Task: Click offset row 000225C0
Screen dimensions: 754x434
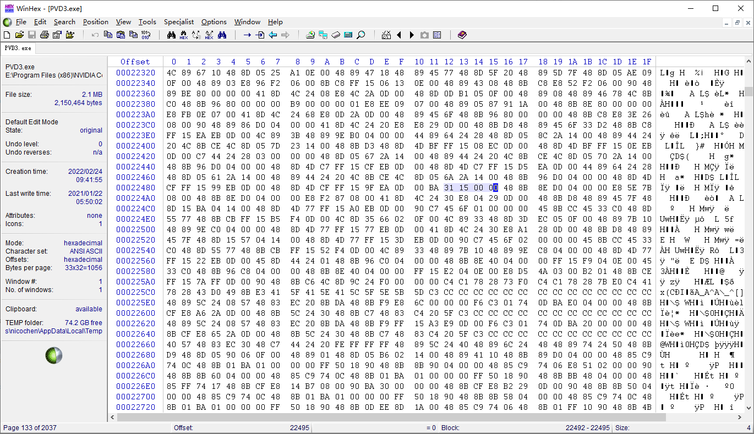Action: coord(135,292)
